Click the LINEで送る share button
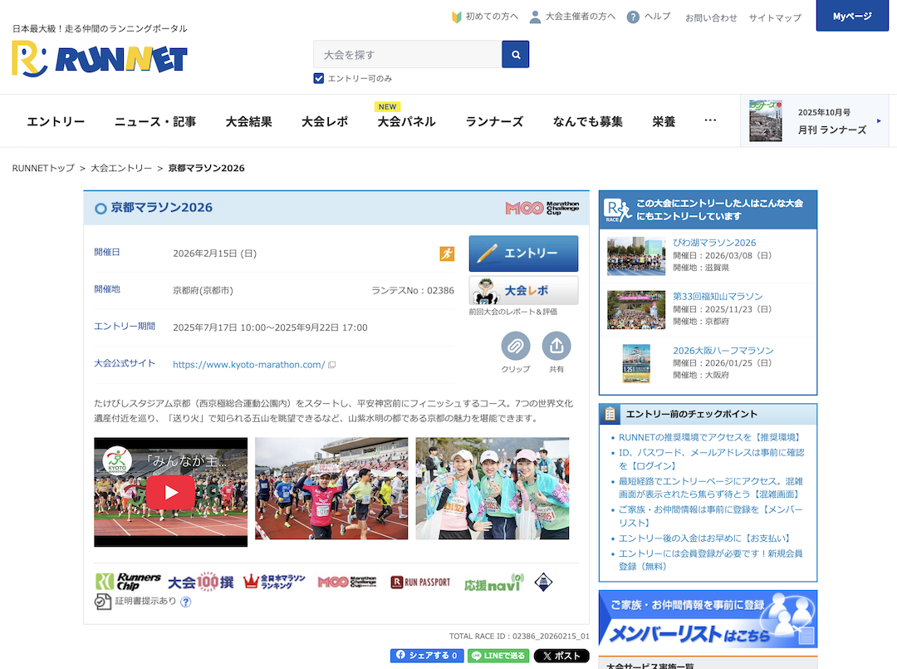 tap(498, 656)
